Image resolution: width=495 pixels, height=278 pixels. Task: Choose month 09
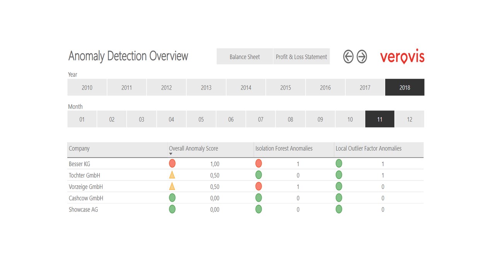[320, 119]
